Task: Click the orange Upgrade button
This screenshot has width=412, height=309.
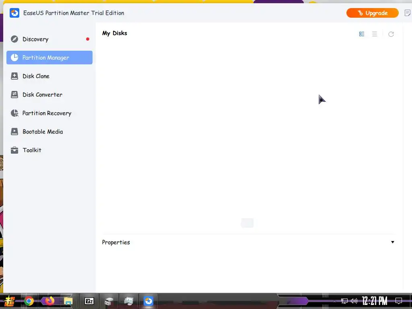Action: coord(372,13)
